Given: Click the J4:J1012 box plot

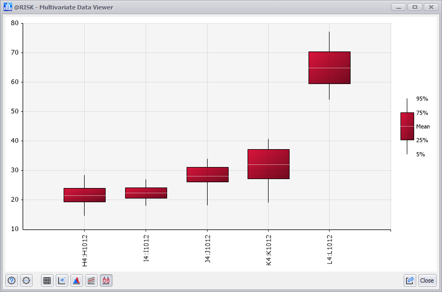Looking at the screenshot, I should 207,174.
